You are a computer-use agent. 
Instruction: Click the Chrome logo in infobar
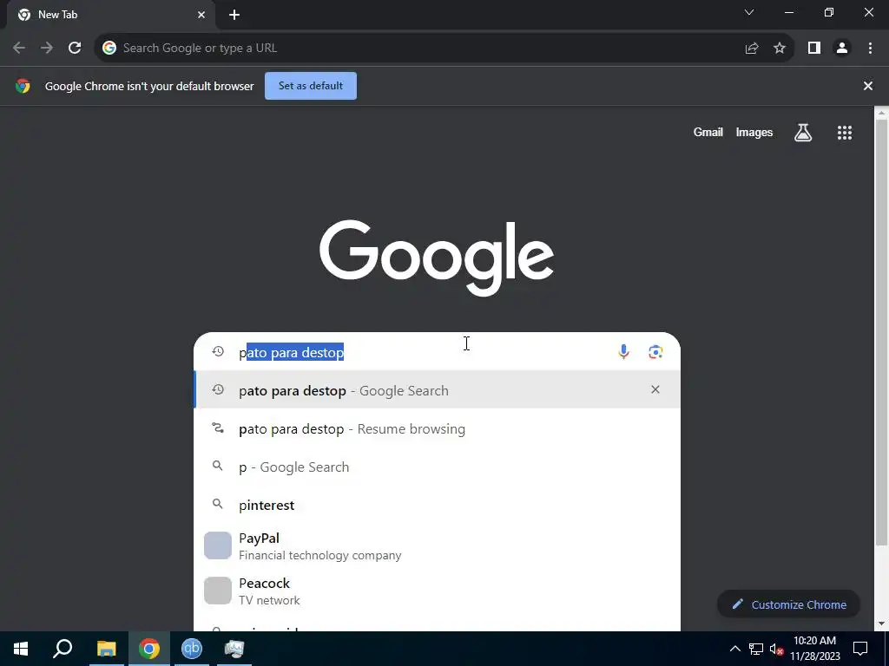click(23, 86)
